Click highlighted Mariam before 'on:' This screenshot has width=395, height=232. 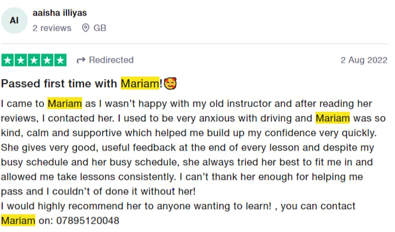(x=18, y=220)
